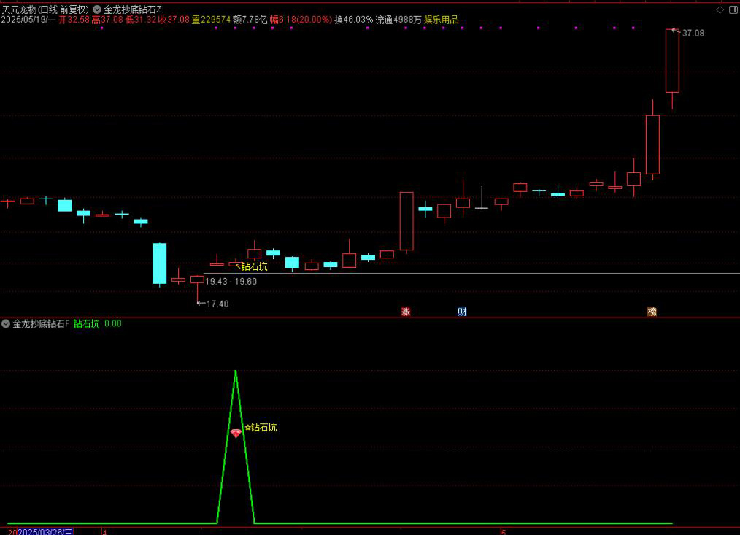740x535 pixels.
Task: Click the 19.43 - 19.60 support price label
Action: coord(231,281)
